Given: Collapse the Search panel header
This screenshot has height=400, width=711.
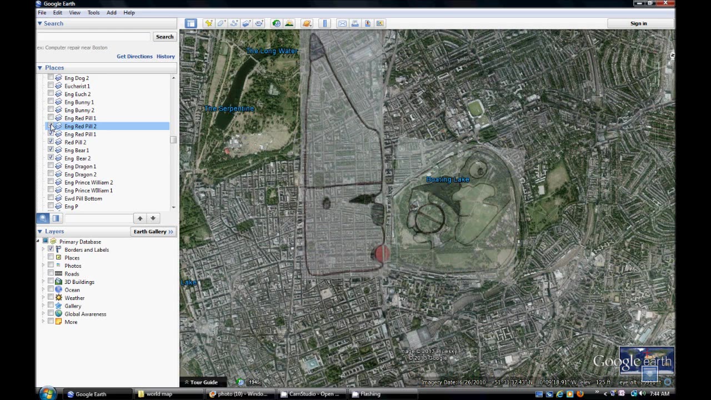Looking at the screenshot, I should [x=40, y=23].
